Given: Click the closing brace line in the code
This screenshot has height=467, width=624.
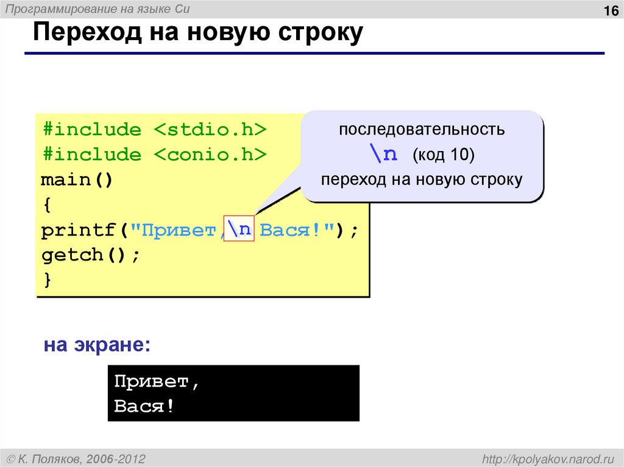Looking at the screenshot, I should pyautogui.click(x=47, y=280).
